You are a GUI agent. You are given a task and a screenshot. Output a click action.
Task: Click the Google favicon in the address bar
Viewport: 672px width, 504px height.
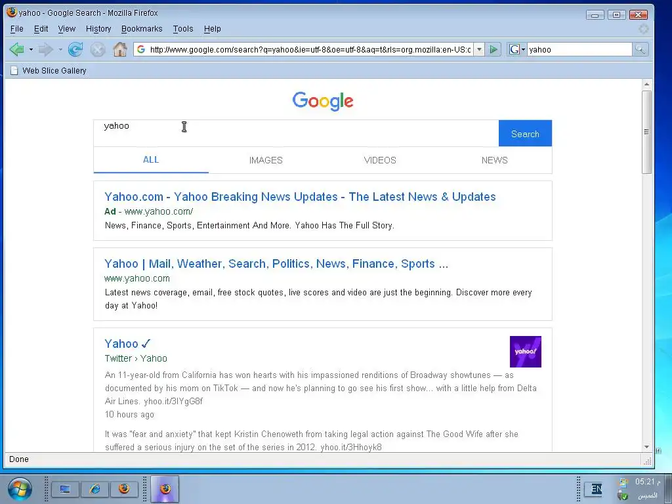tap(140, 49)
